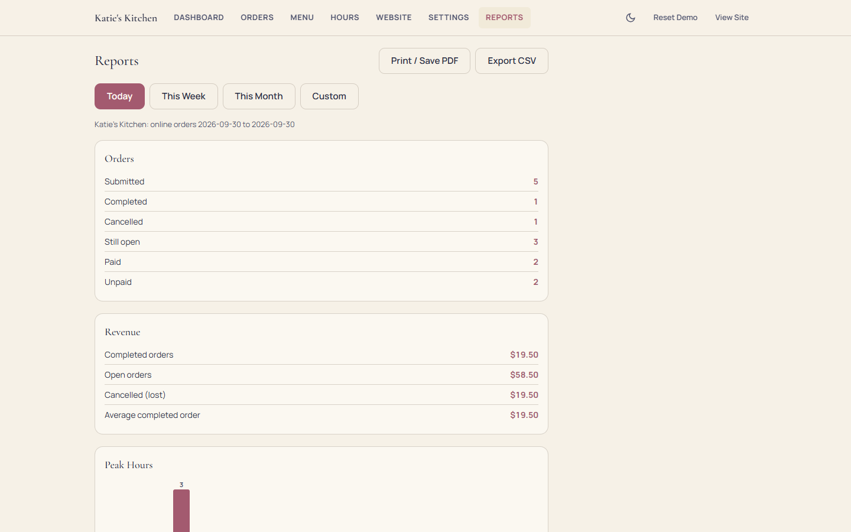Click the Reports page heading
The height and width of the screenshot is (532, 851).
[116, 61]
